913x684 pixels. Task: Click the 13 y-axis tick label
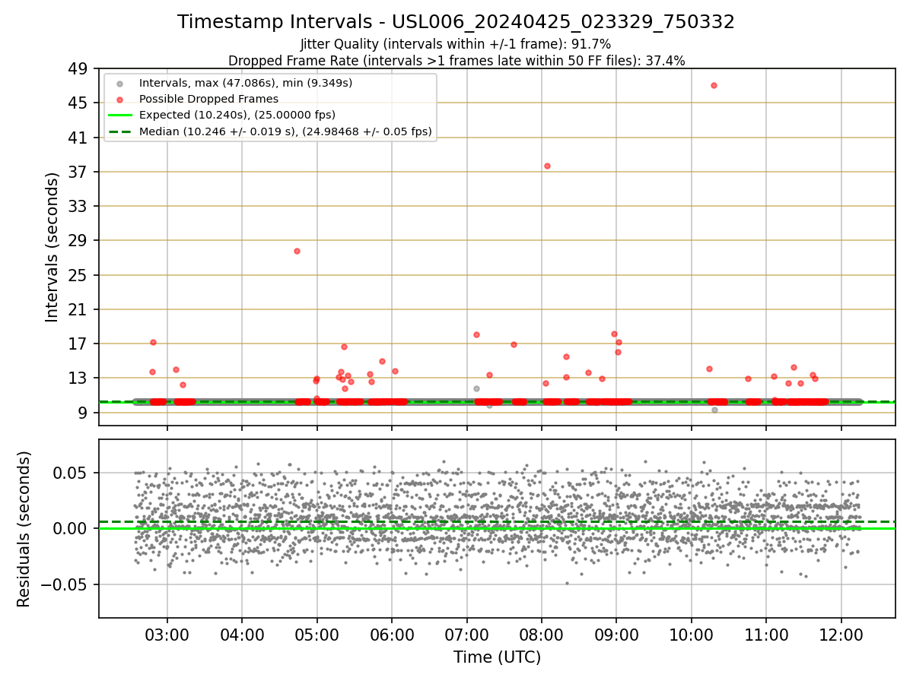coord(79,378)
